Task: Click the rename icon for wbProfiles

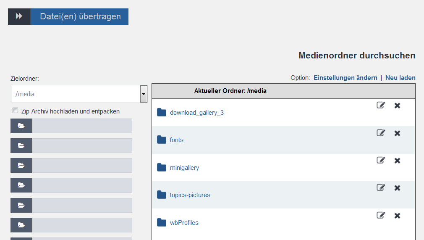Action: (x=381, y=215)
